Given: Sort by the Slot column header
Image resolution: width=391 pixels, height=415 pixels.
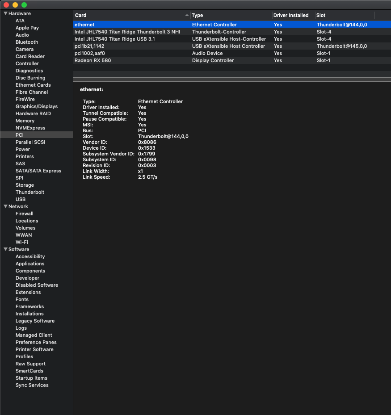Looking at the screenshot, I should pos(344,15).
